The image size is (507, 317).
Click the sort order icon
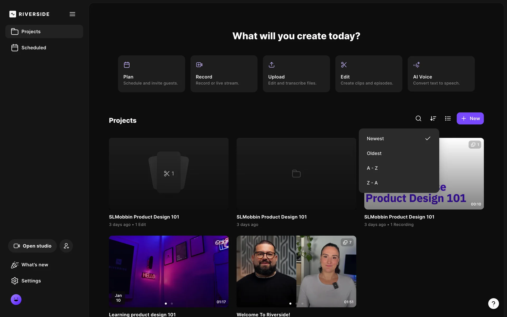click(433, 118)
